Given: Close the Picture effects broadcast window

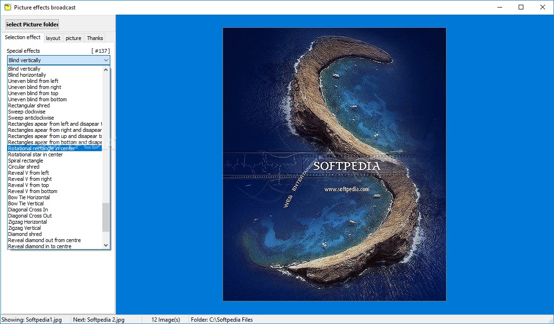Looking at the screenshot, I should pyautogui.click(x=543, y=7).
